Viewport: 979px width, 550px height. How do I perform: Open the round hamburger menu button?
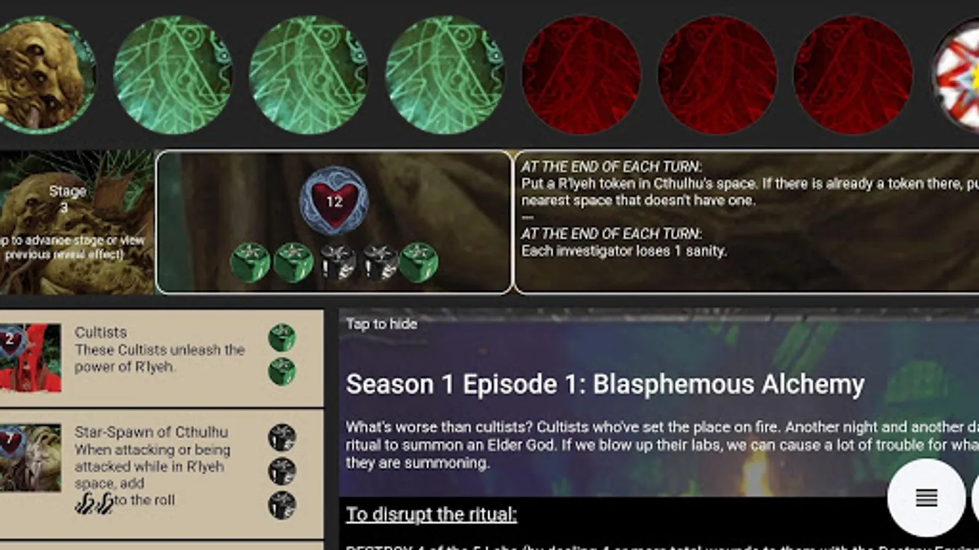pos(926,497)
